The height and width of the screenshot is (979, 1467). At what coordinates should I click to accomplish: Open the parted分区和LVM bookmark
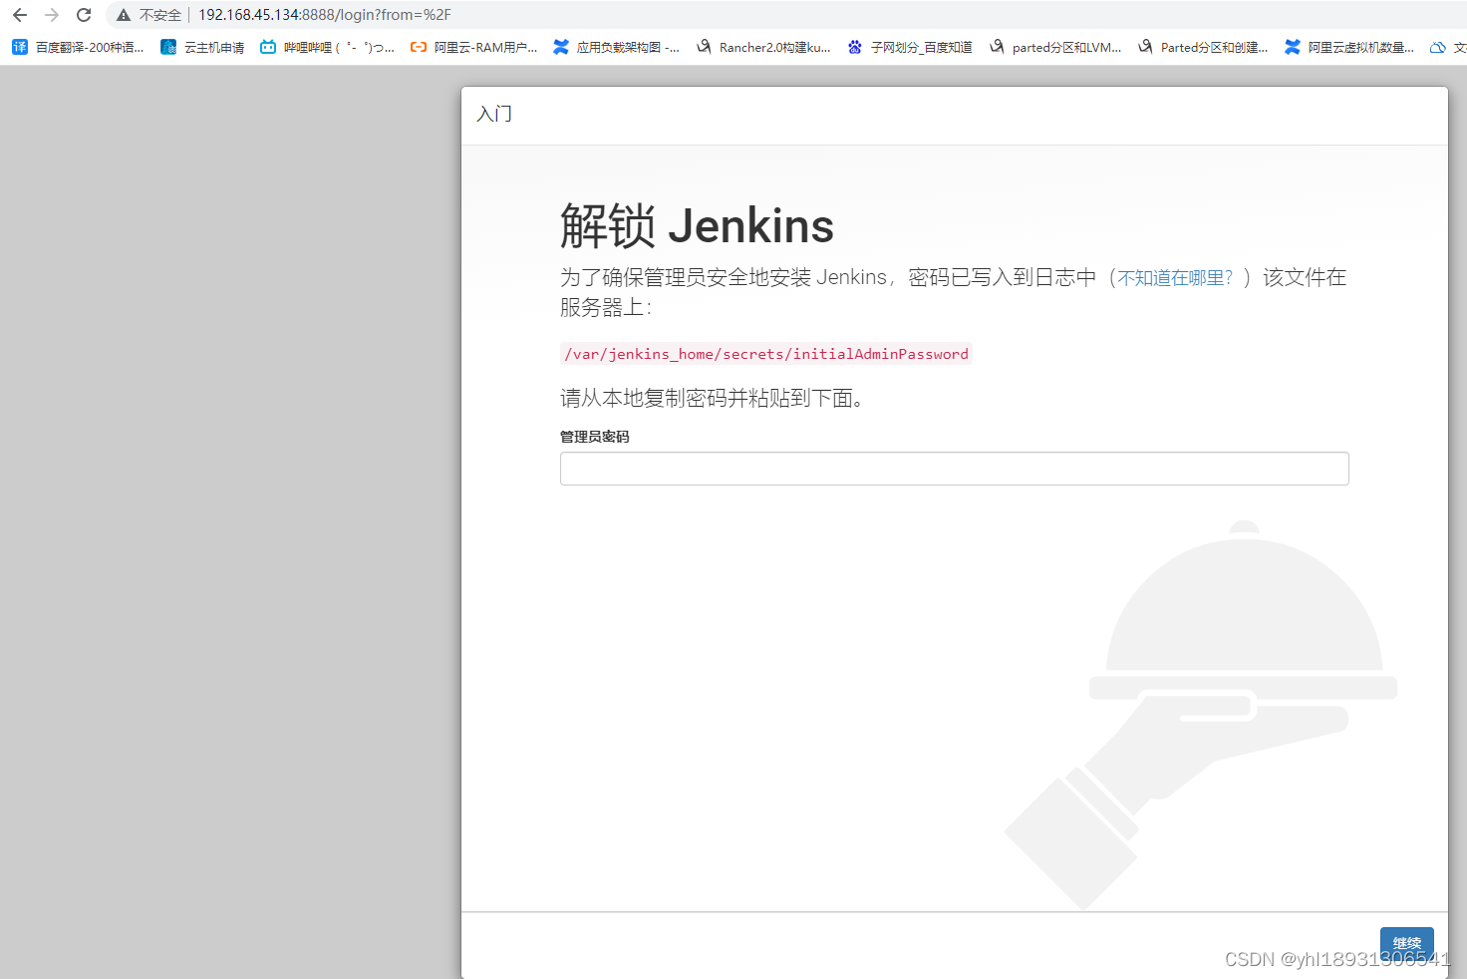1055,47
